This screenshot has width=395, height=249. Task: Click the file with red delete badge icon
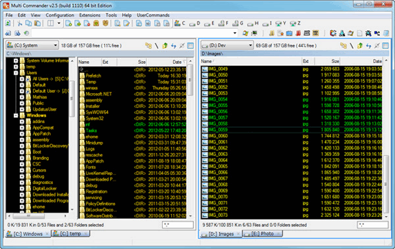[x=87, y=23]
